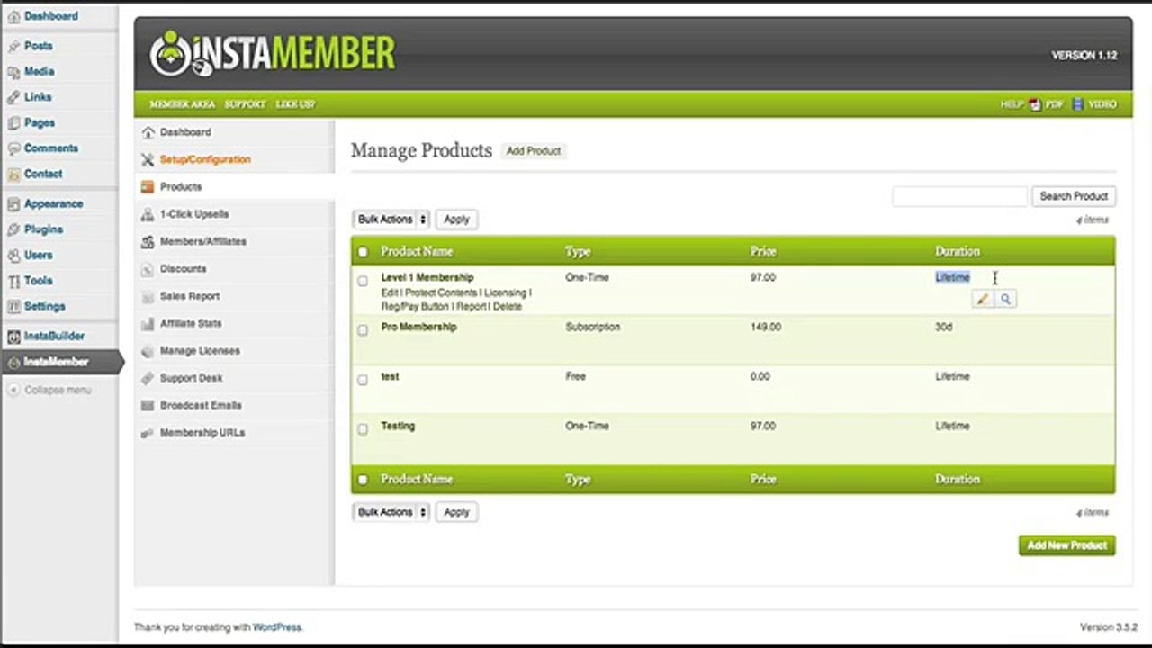Open the VIDEO help icon
The image size is (1152, 648).
coord(1078,104)
